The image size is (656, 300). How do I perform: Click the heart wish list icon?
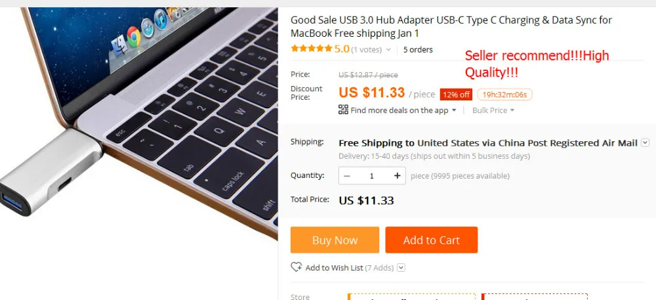297,267
